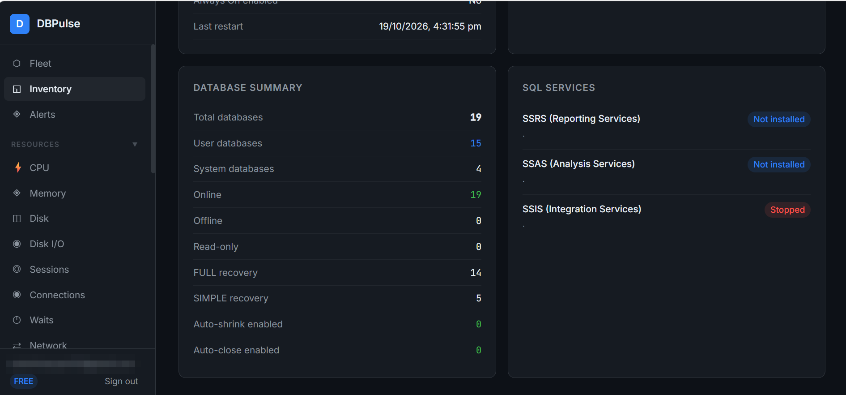Click the SSAS (Analysis Services) label
Viewport: 846px width, 395px height.
point(578,164)
